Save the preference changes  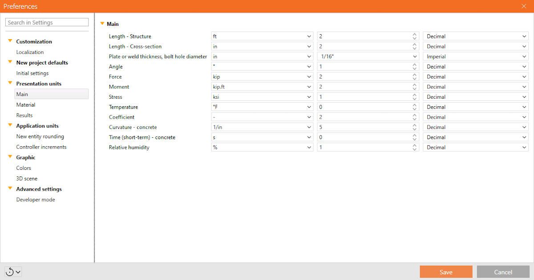(446, 272)
